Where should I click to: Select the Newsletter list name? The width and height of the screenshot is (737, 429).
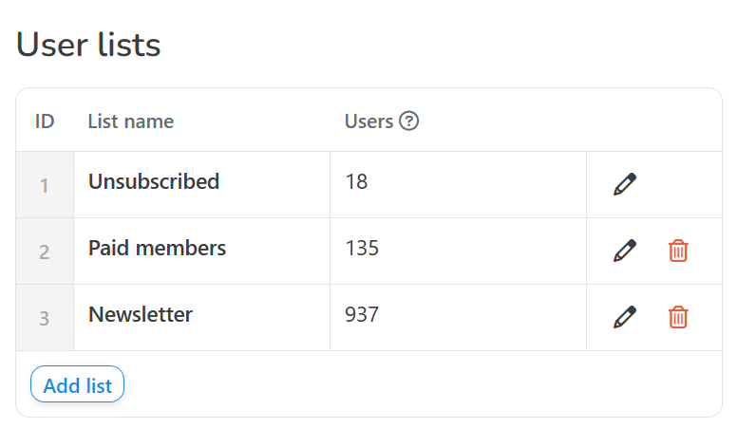[141, 314]
